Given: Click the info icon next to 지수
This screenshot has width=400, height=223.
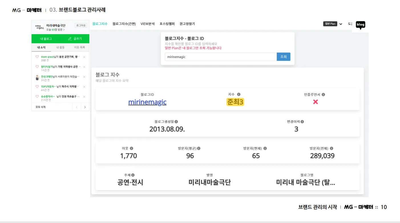Looking at the screenshot, I should point(239,94).
